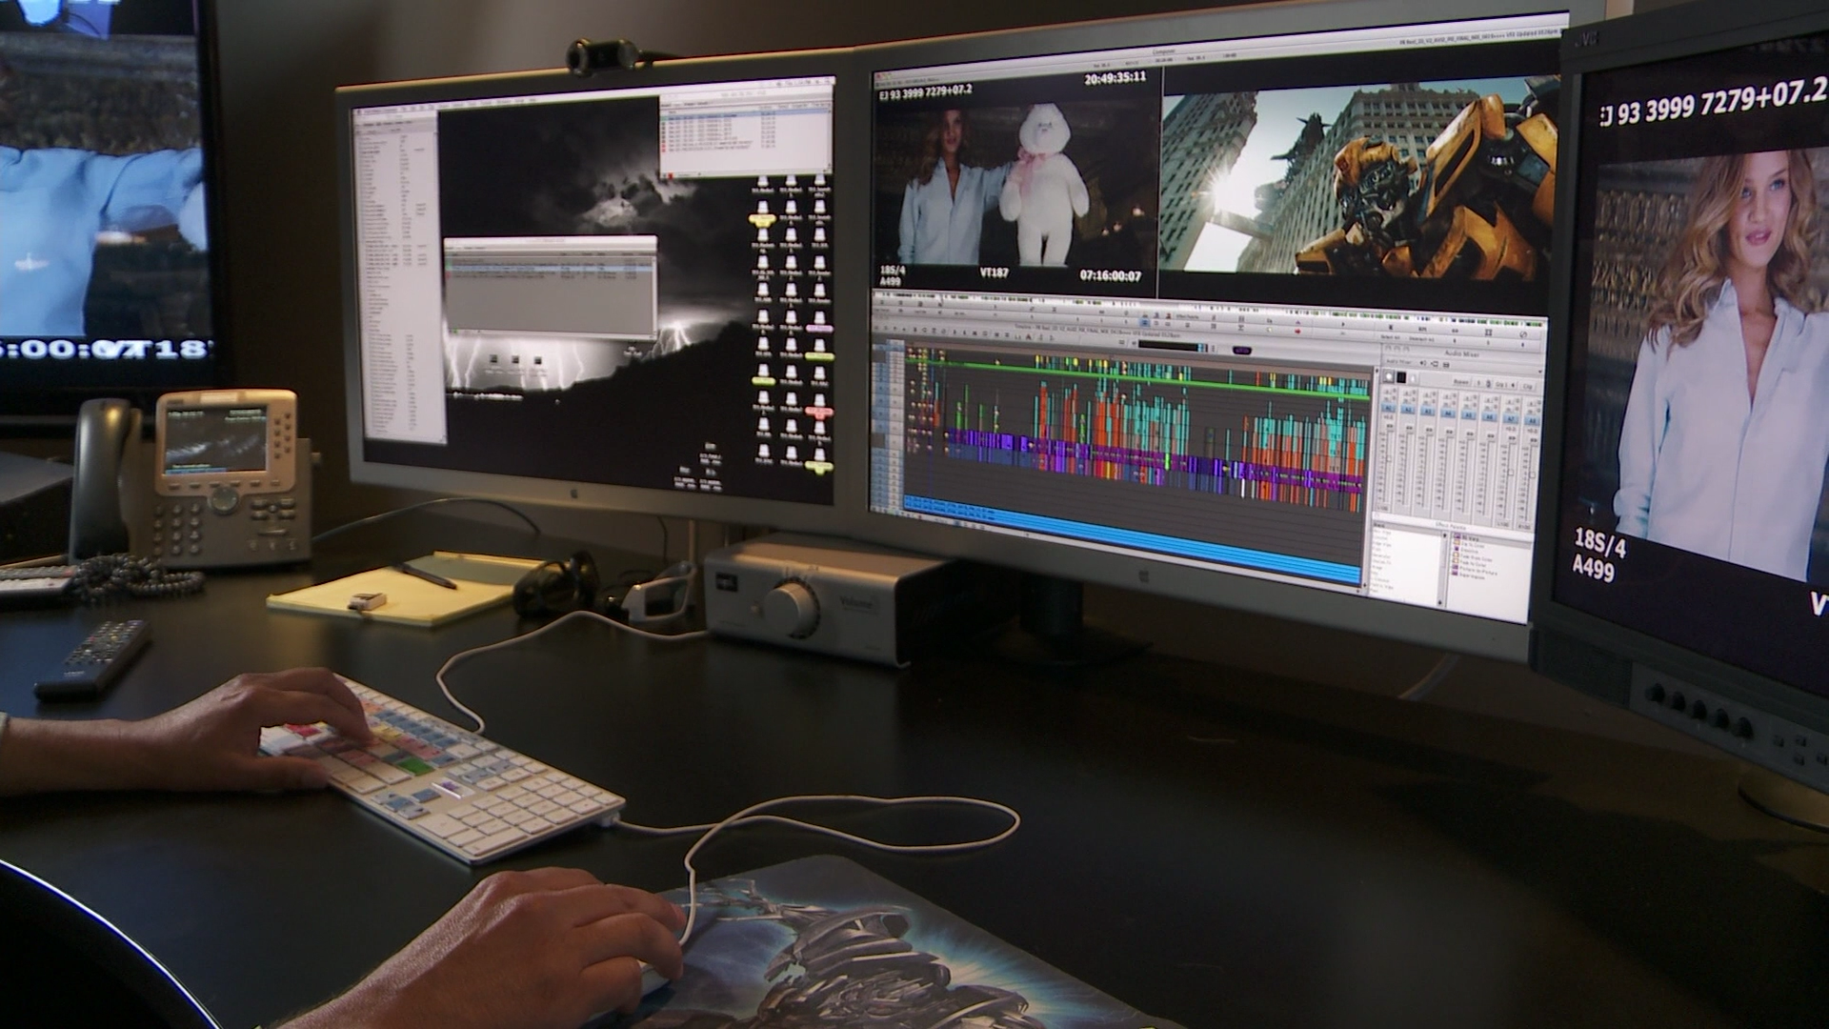
Task: Click the purple pill button above the timeline
Action: [1242, 351]
